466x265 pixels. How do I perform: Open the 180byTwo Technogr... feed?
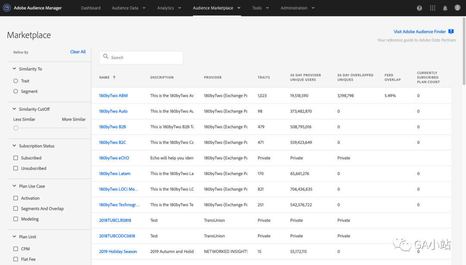(119, 205)
